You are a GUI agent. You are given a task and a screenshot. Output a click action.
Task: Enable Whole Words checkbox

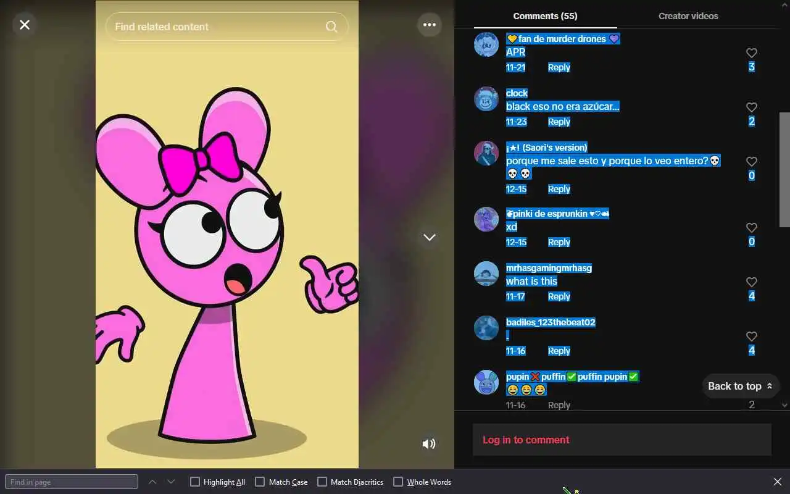coord(398,482)
